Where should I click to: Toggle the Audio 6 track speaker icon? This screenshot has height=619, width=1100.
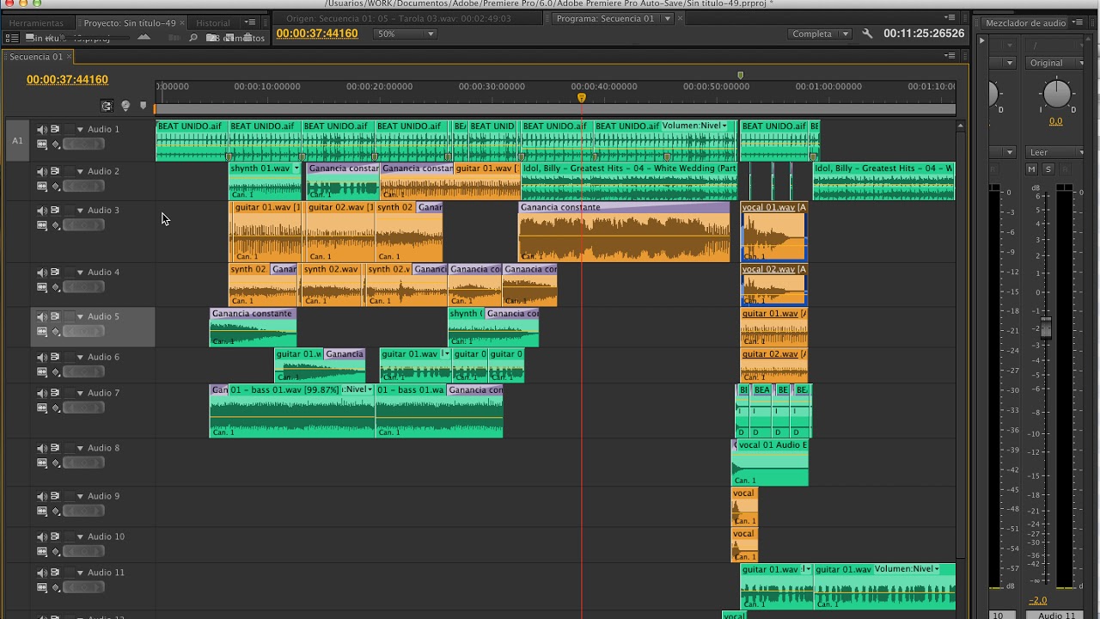41,358
